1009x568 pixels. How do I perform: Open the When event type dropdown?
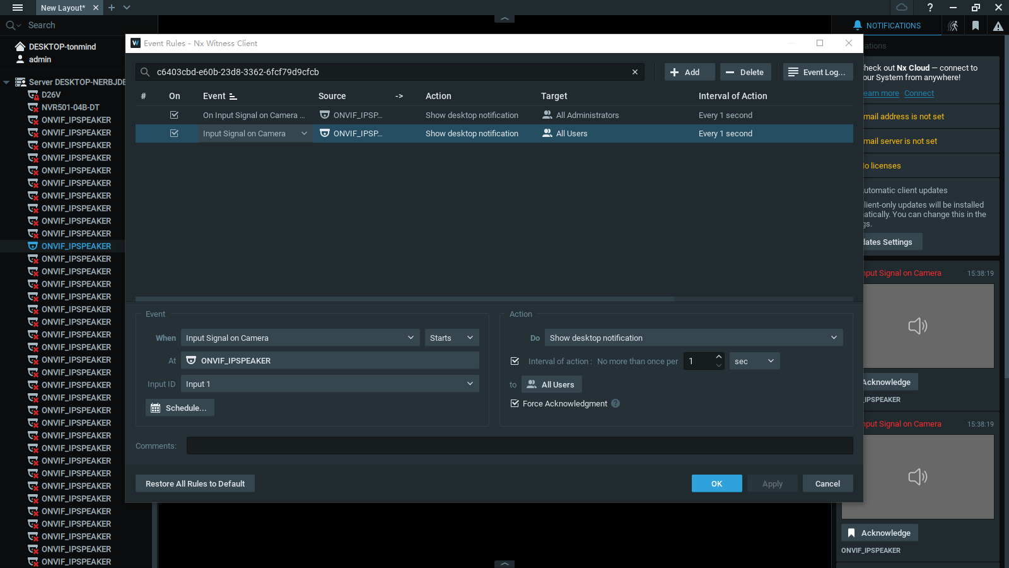300,338
